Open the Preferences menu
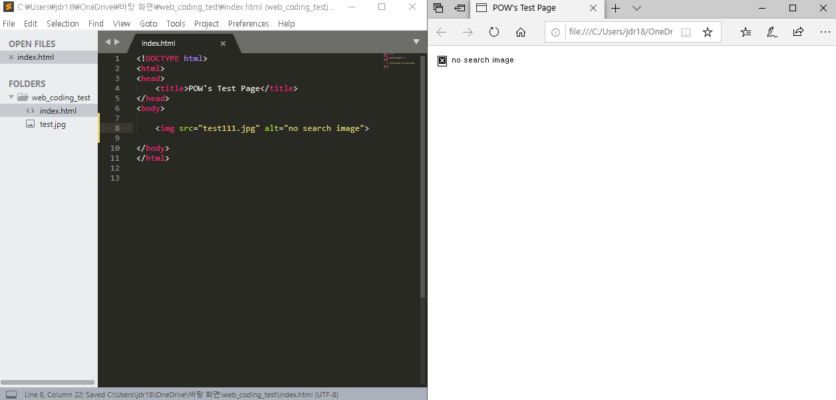 click(x=248, y=23)
